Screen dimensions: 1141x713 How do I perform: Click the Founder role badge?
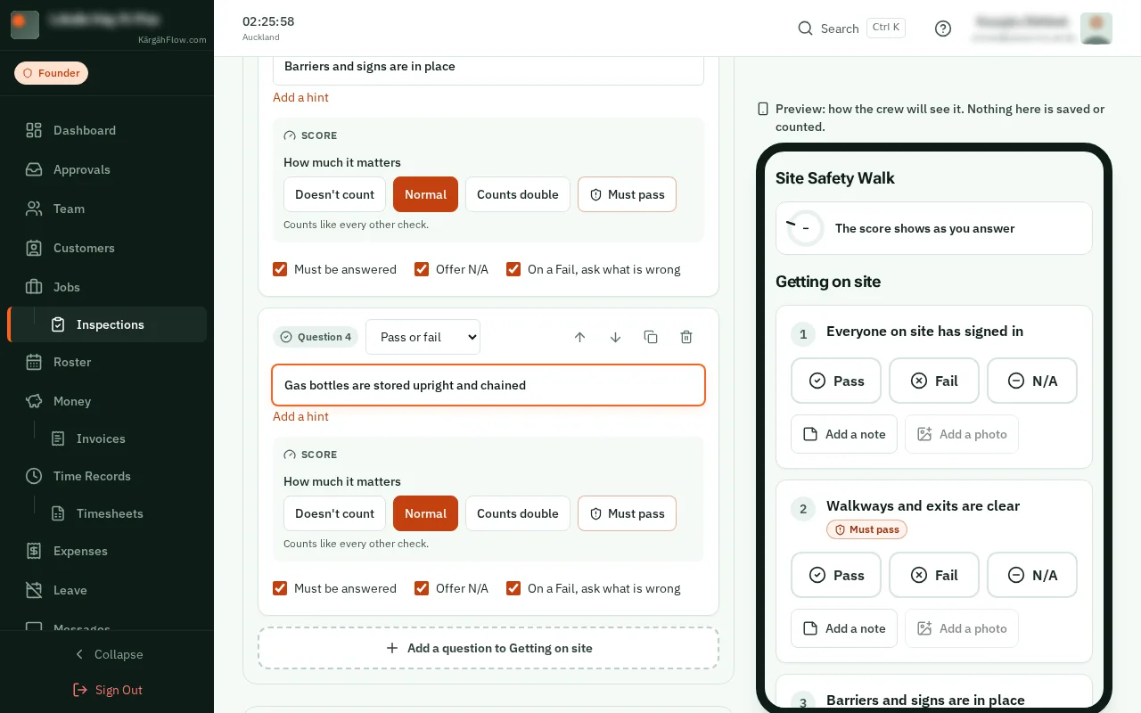[51, 73]
